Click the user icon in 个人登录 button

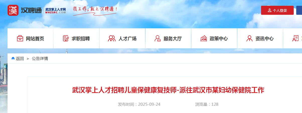click(270, 10)
